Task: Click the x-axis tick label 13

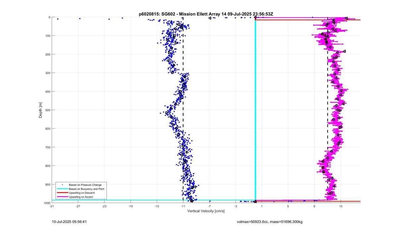Action: coord(341,206)
